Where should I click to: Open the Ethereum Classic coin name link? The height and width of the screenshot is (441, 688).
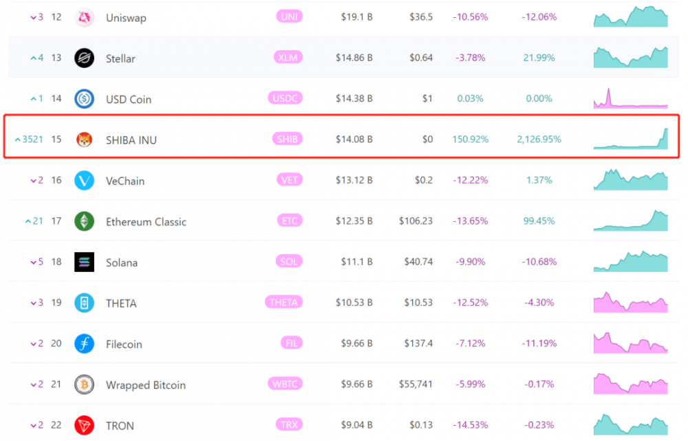tap(146, 222)
